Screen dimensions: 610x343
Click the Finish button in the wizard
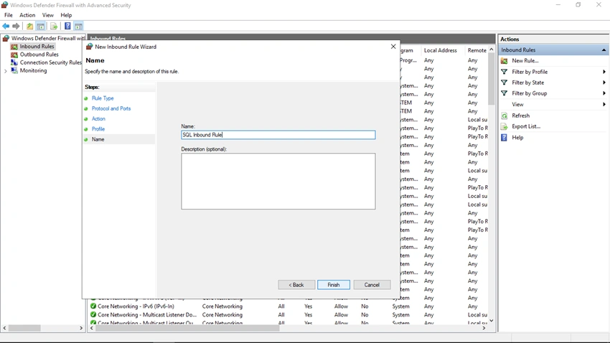pos(334,285)
